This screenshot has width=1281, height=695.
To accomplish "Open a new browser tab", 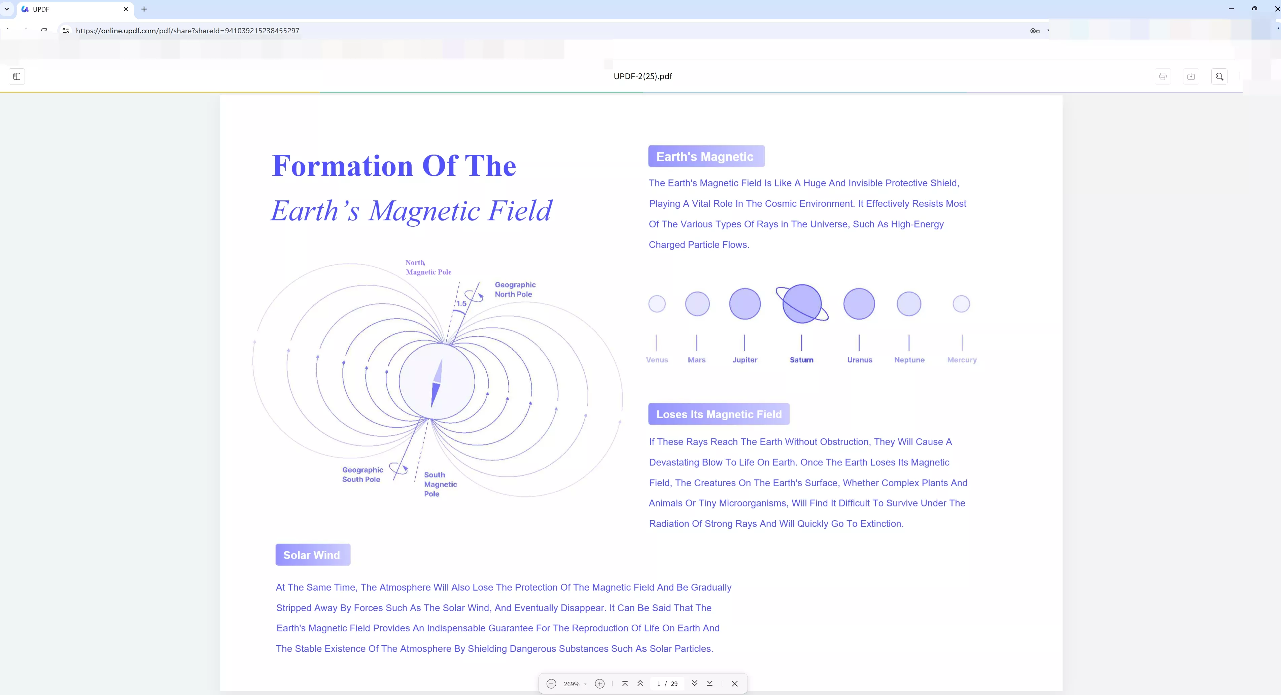I will point(144,9).
